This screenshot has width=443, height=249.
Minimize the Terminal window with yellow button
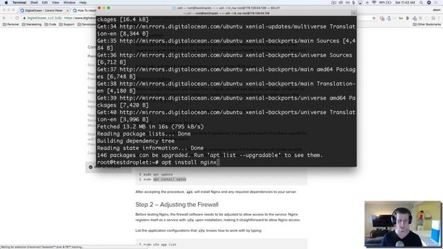coord(104,8)
